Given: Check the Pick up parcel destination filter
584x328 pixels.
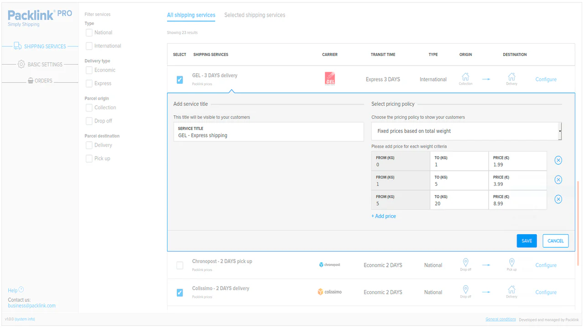Looking at the screenshot, I should pos(89,159).
